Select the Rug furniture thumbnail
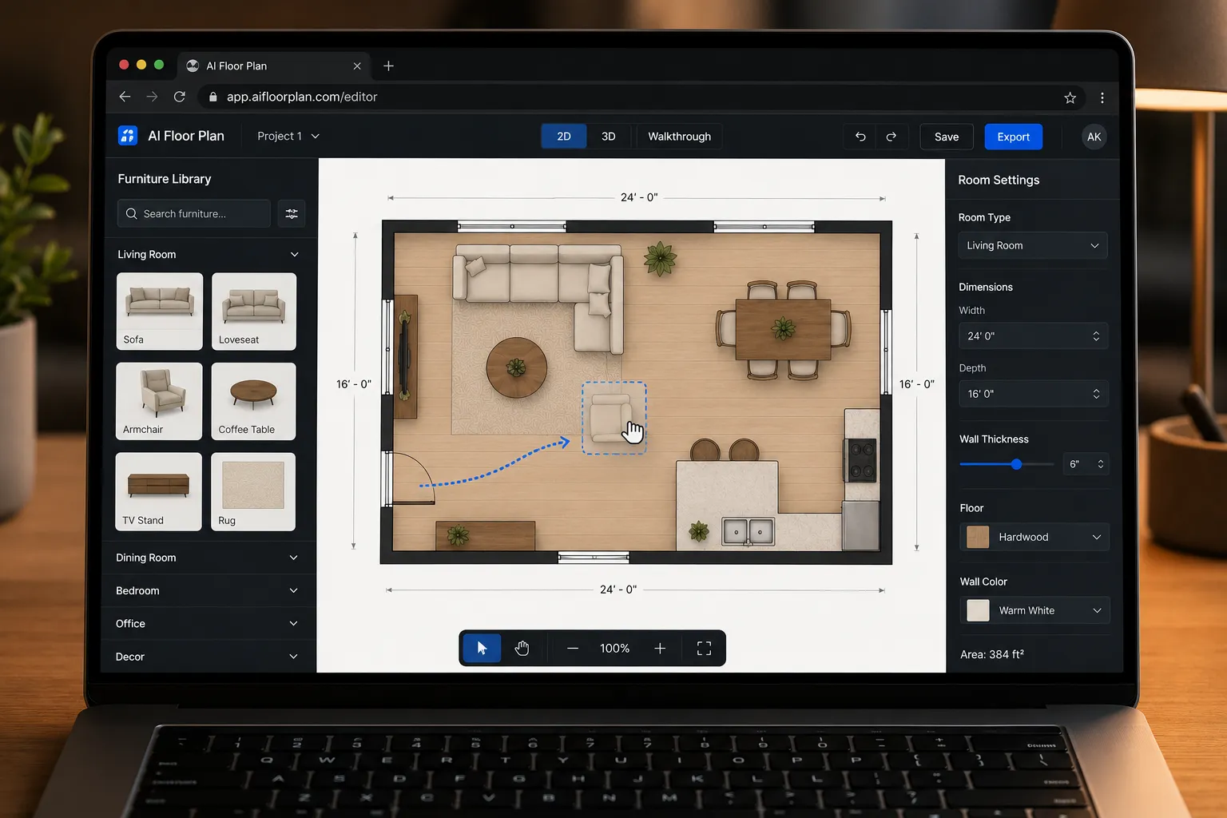This screenshot has width=1227, height=818. coord(253,491)
